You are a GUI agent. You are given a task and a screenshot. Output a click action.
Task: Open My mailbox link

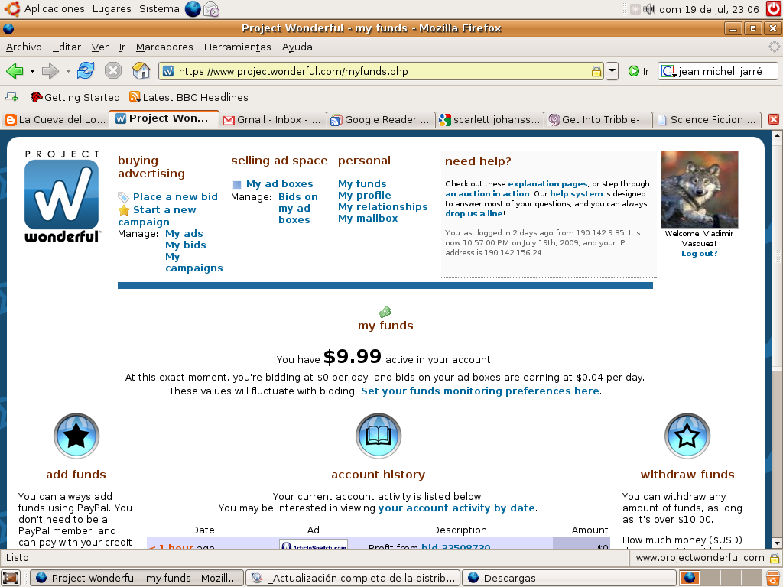tap(368, 218)
